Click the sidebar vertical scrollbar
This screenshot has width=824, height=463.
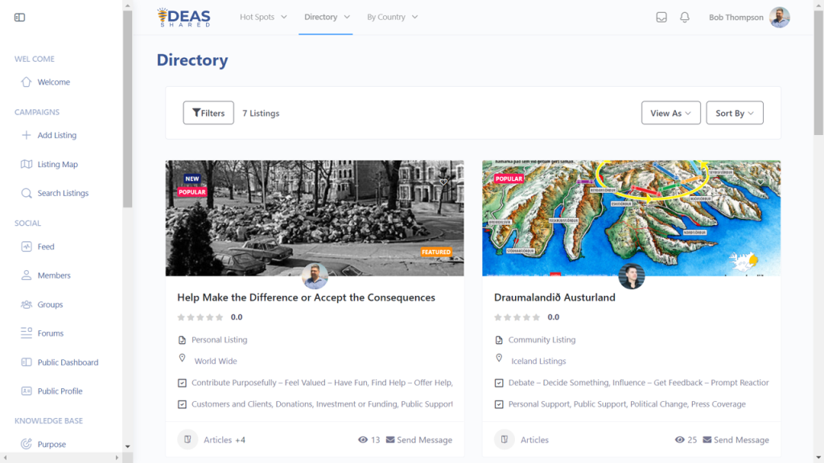point(128,109)
